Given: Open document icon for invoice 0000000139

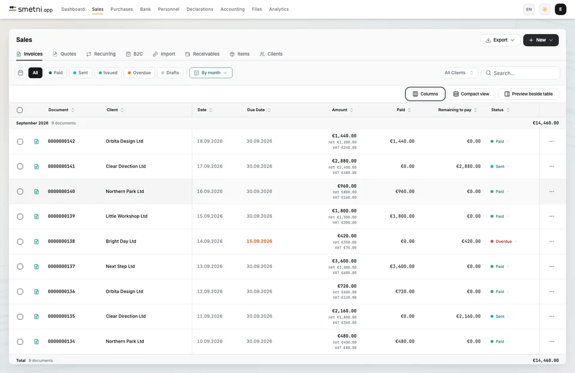Looking at the screenshot, I should (37, 216).
